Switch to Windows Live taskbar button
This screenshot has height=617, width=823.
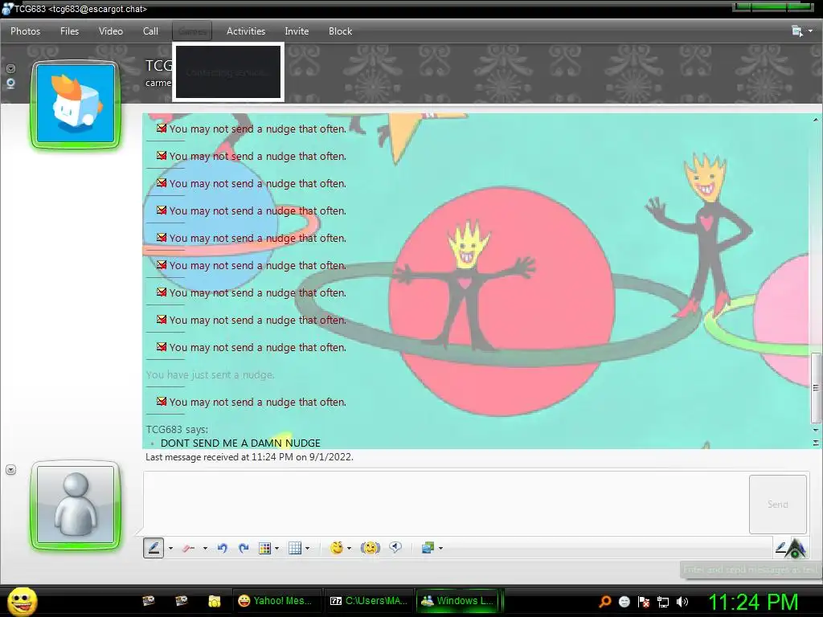pos(459,601)
